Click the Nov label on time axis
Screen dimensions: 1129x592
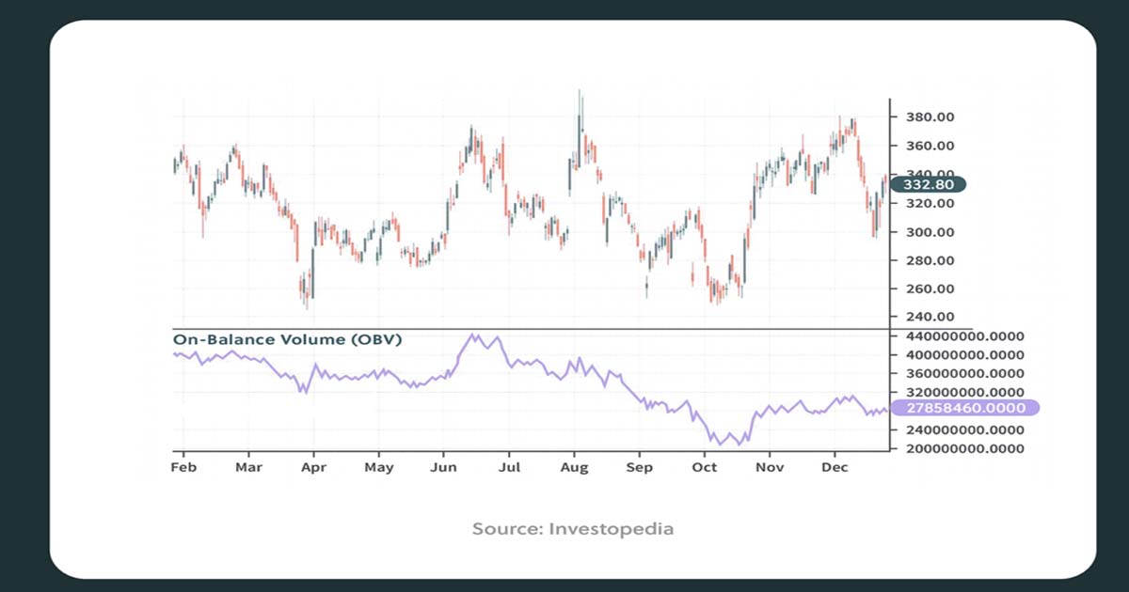click(770, 467)
